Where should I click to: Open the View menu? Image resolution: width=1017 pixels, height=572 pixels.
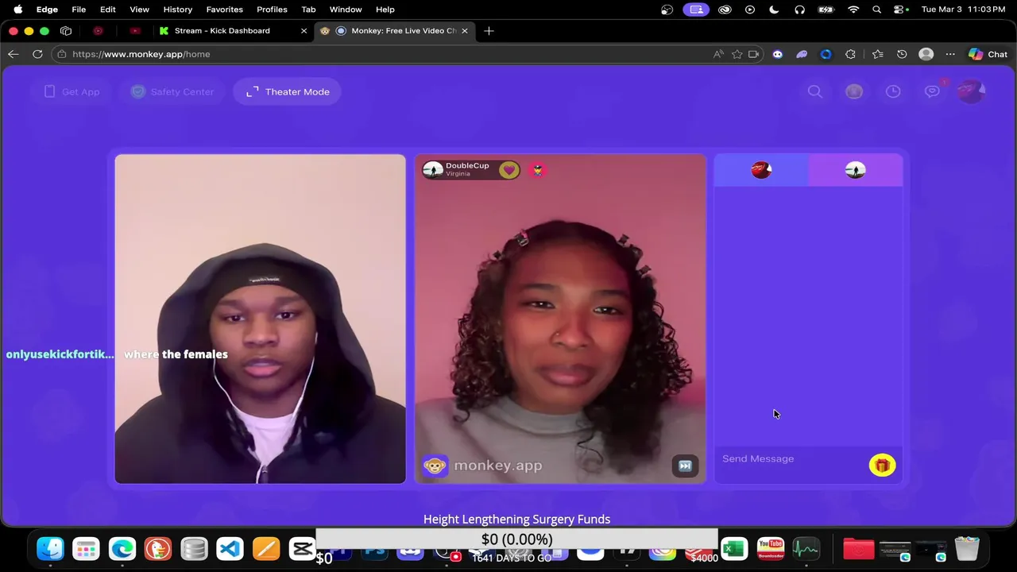[139, 10]
